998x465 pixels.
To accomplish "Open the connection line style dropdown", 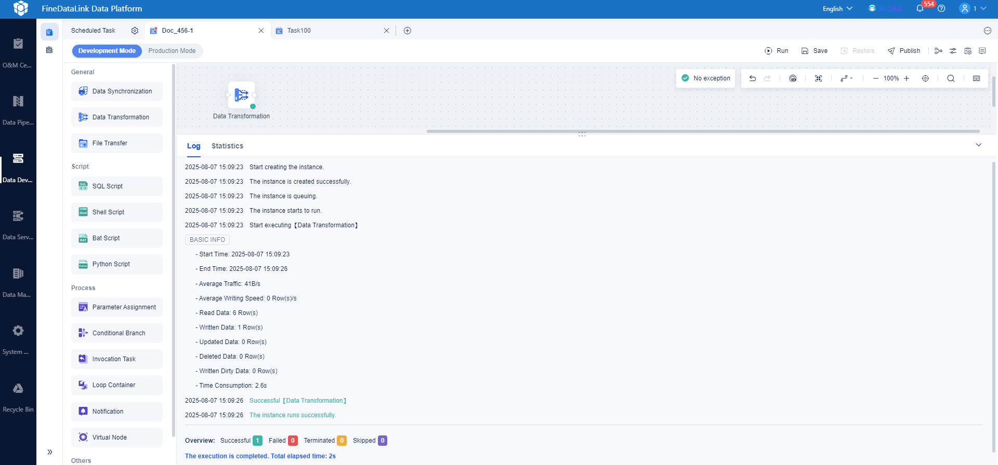I will point(846,78).
